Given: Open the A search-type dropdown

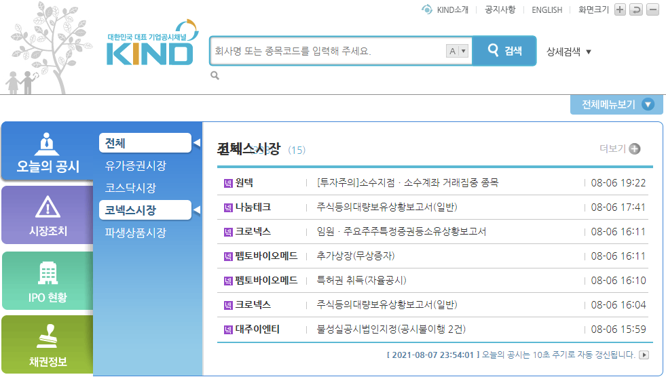Looking at the screenshot, I should (x=458, y=52).
